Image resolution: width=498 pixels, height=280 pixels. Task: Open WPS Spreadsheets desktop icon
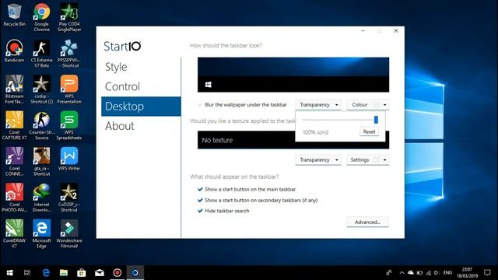point(69,126)
